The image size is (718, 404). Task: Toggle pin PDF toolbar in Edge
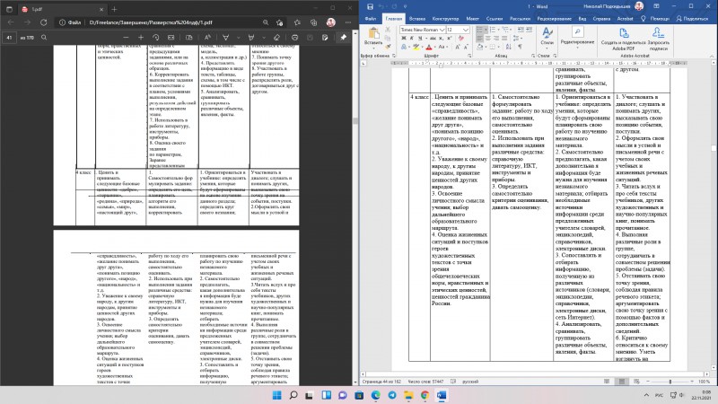(x=344, y=38)
